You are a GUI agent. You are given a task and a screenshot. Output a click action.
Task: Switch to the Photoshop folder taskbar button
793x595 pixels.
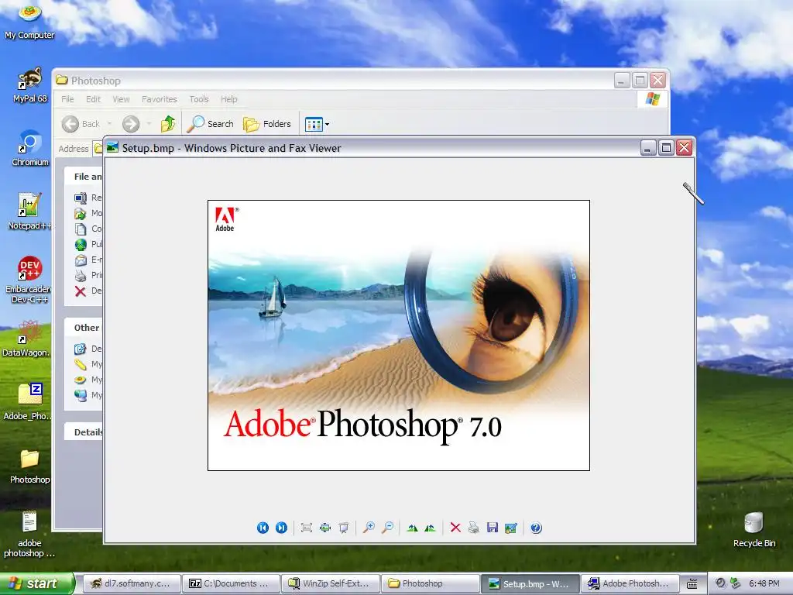(x=429, y=584)
